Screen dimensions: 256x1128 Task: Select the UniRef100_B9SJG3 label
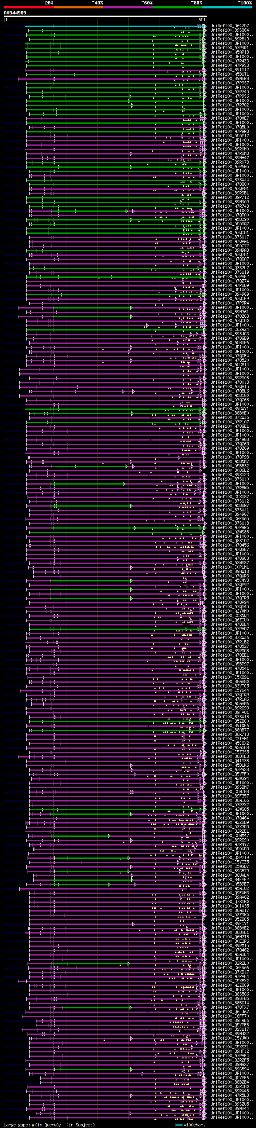coord(229,334)
